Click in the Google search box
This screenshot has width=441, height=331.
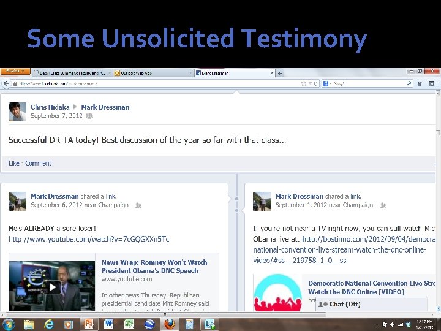(369, 83)
